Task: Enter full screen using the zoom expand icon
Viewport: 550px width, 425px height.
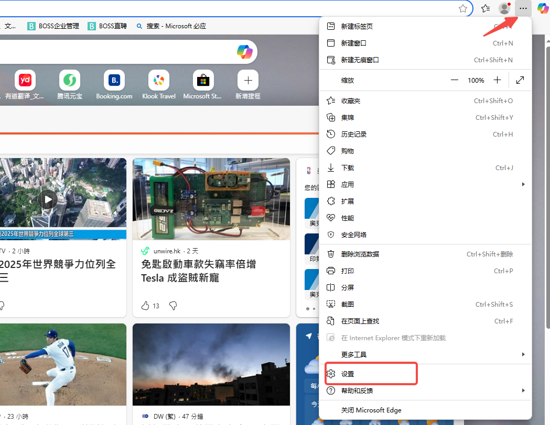Action: point(520,80)
